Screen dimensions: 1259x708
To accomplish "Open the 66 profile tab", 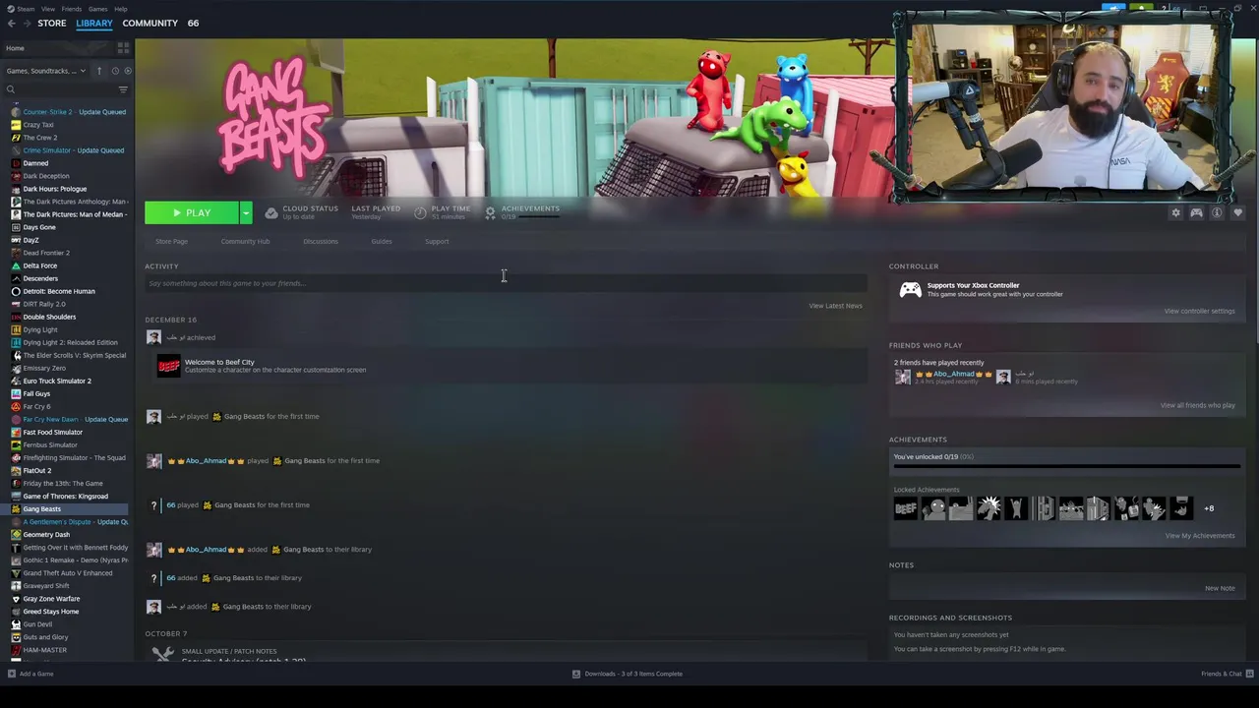I will point(193,23).
